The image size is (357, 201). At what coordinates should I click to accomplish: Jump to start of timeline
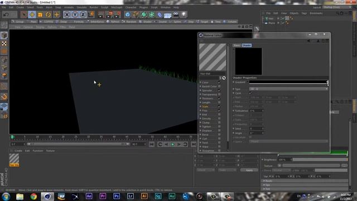point(152,145)
